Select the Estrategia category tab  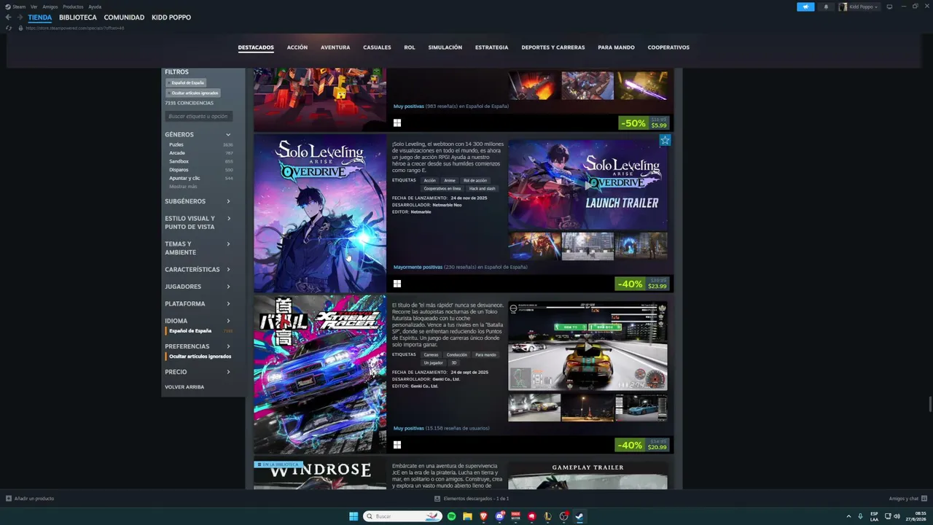point(492,47)
